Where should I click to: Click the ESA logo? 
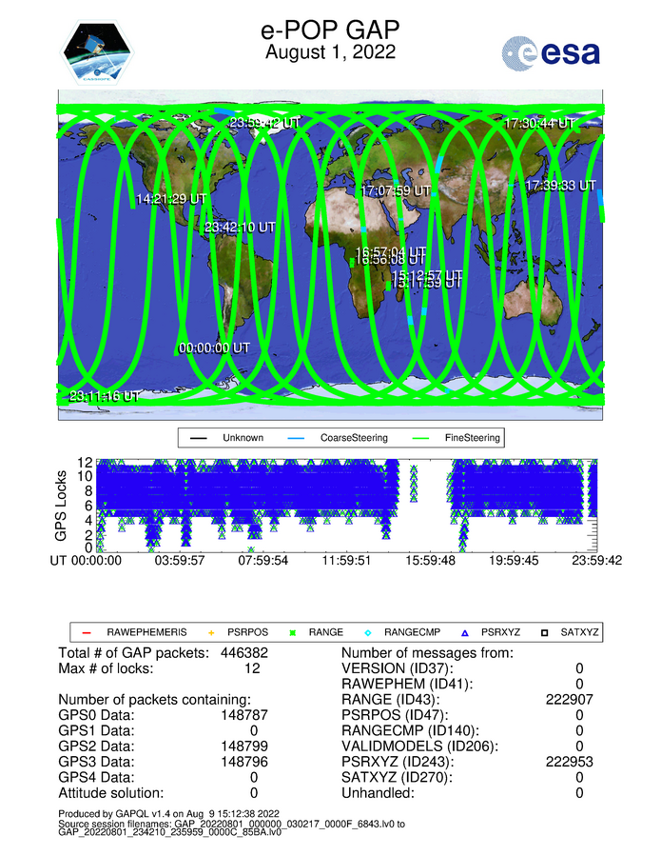point(551,53)
